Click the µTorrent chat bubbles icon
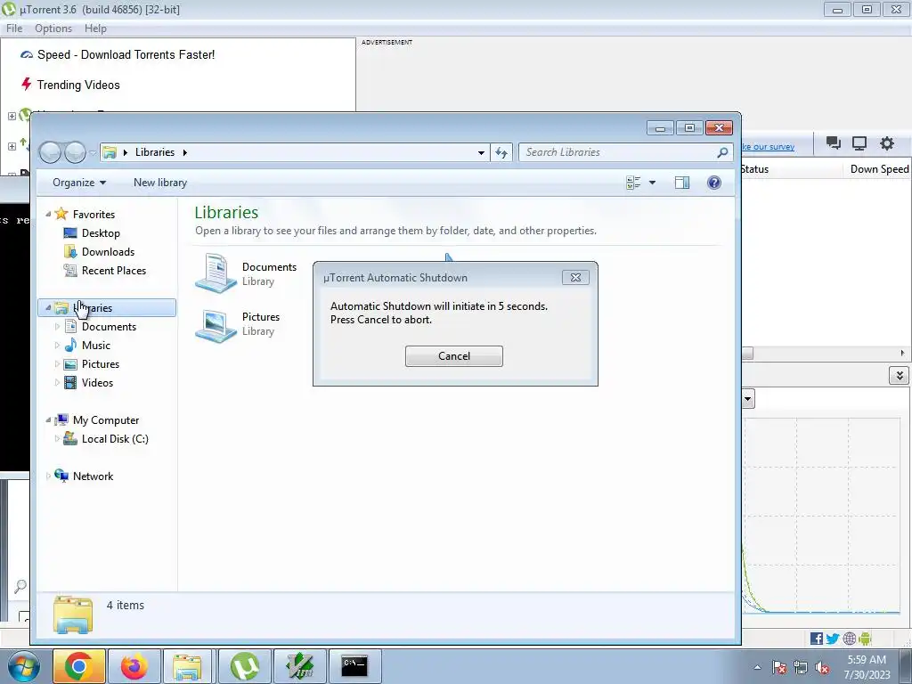 834,143
